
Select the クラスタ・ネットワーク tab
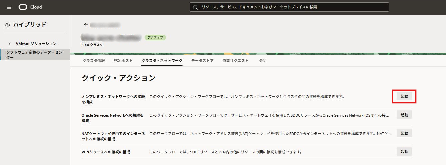162,61
